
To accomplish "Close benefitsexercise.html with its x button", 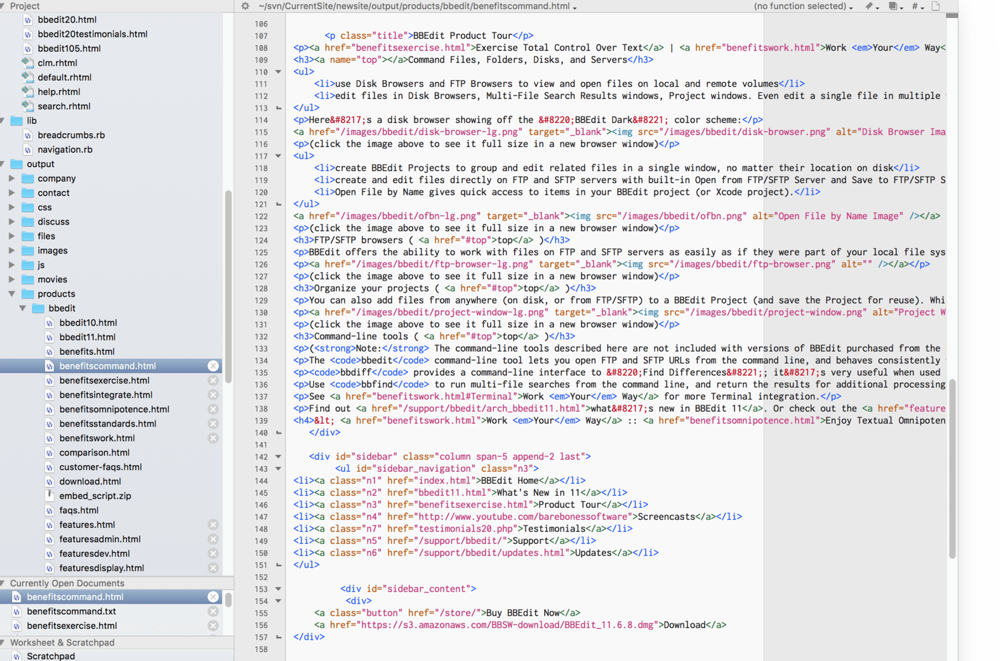I will click(x=213, y=380).
